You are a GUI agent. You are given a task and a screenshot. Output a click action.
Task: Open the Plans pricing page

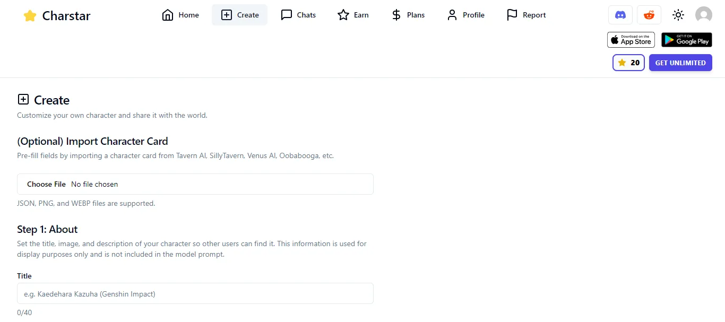click(408, 15)
